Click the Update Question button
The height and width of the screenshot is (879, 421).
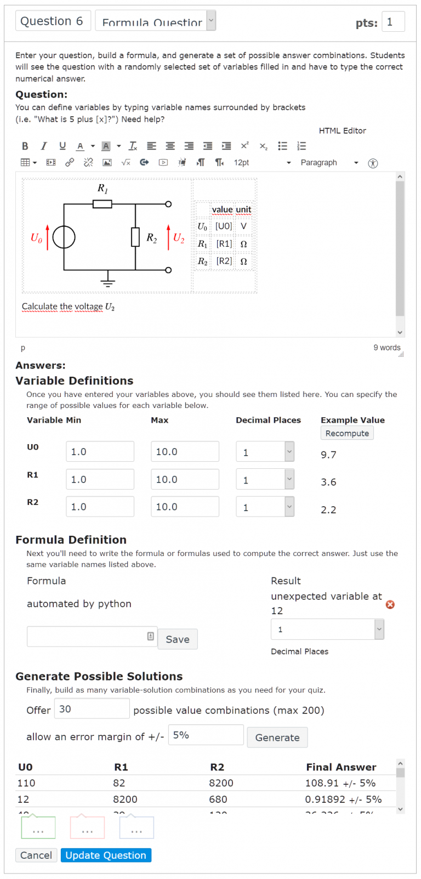(x=106, y=855)
